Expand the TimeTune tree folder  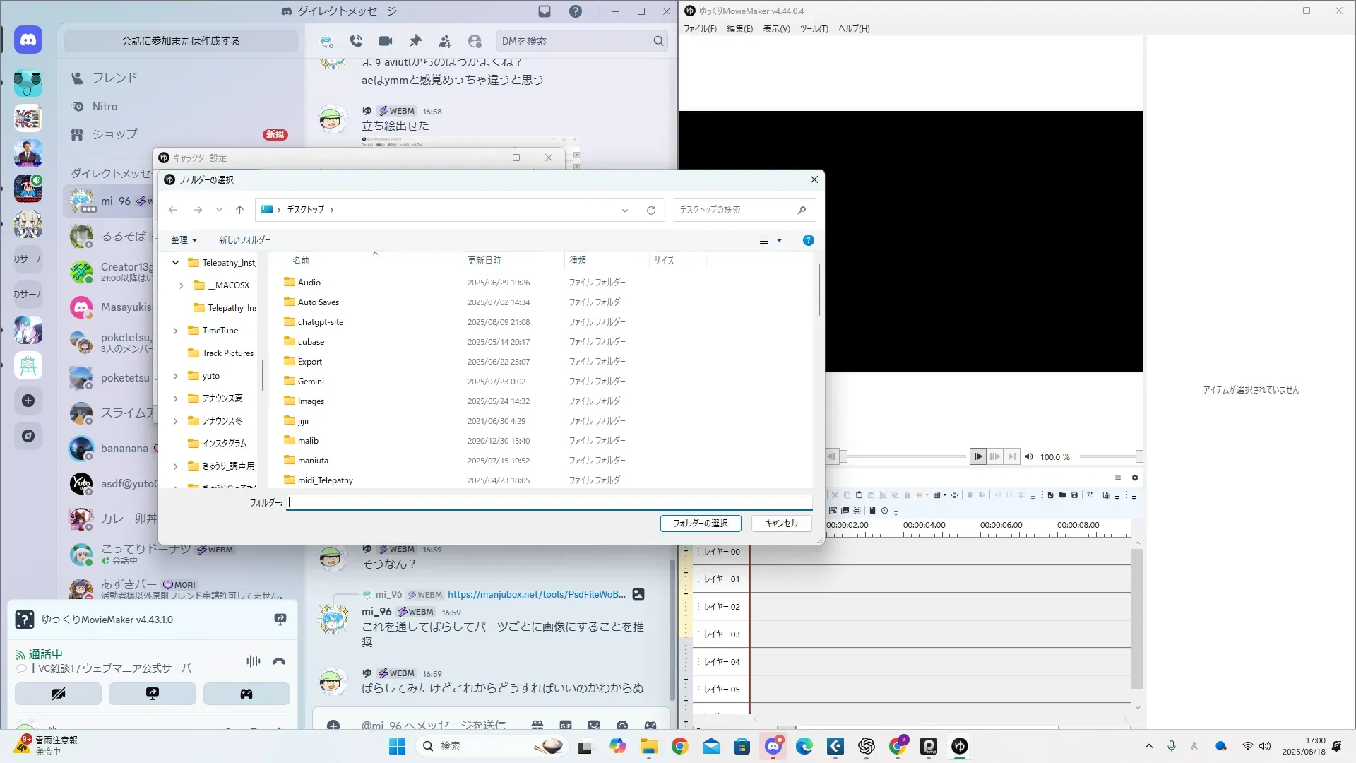click(176, 331)
